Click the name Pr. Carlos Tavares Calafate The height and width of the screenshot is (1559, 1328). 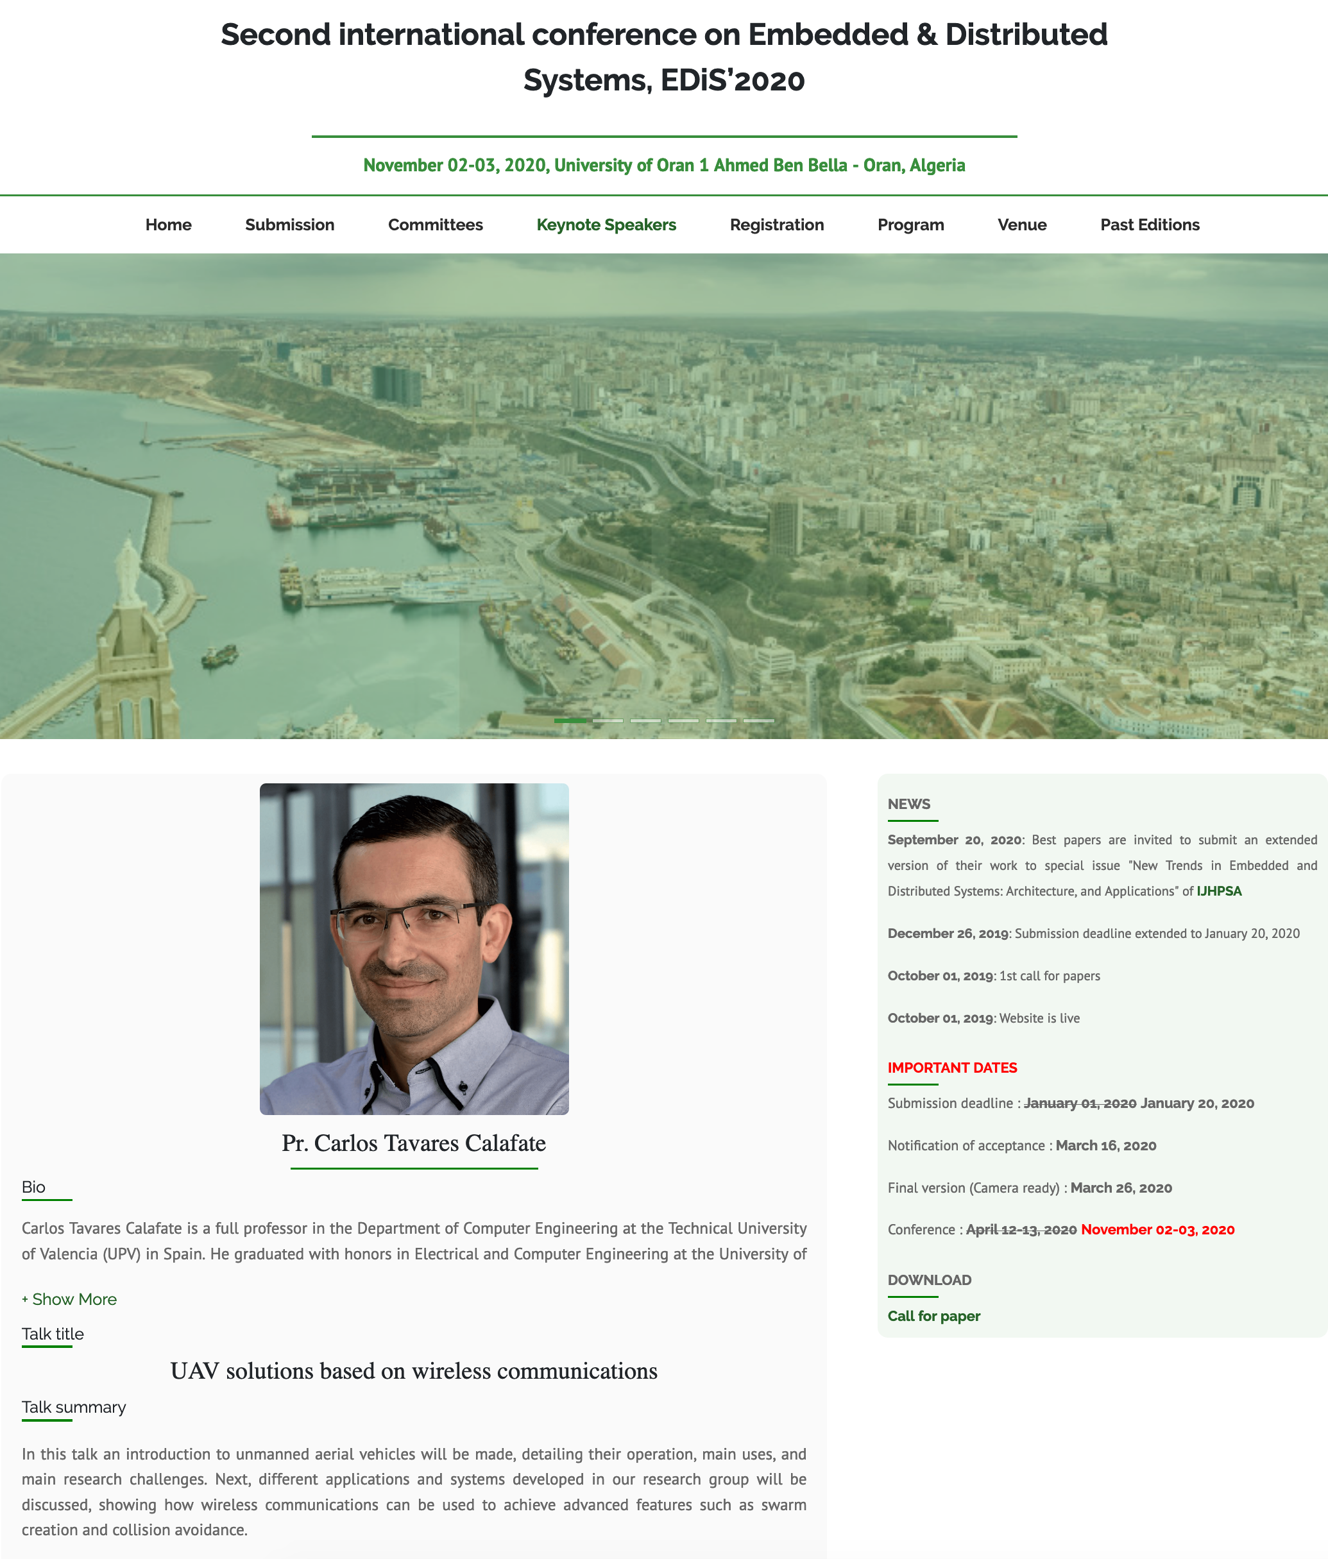pyautogui.click(x=414, y=1143)
